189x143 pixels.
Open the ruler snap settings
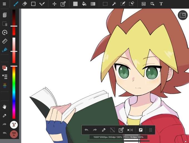[5, 41]
